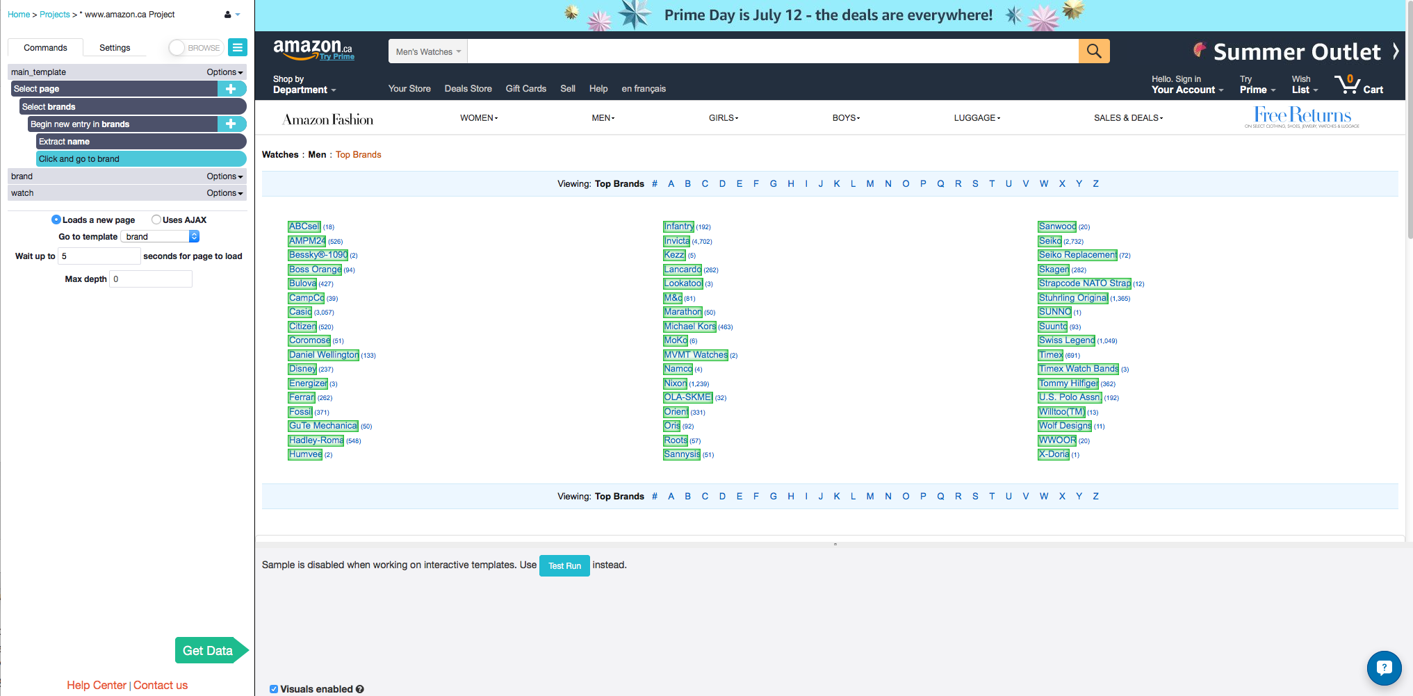Select the Loads a new page radio
The image size is (1413, 696).
coord(56,219)
